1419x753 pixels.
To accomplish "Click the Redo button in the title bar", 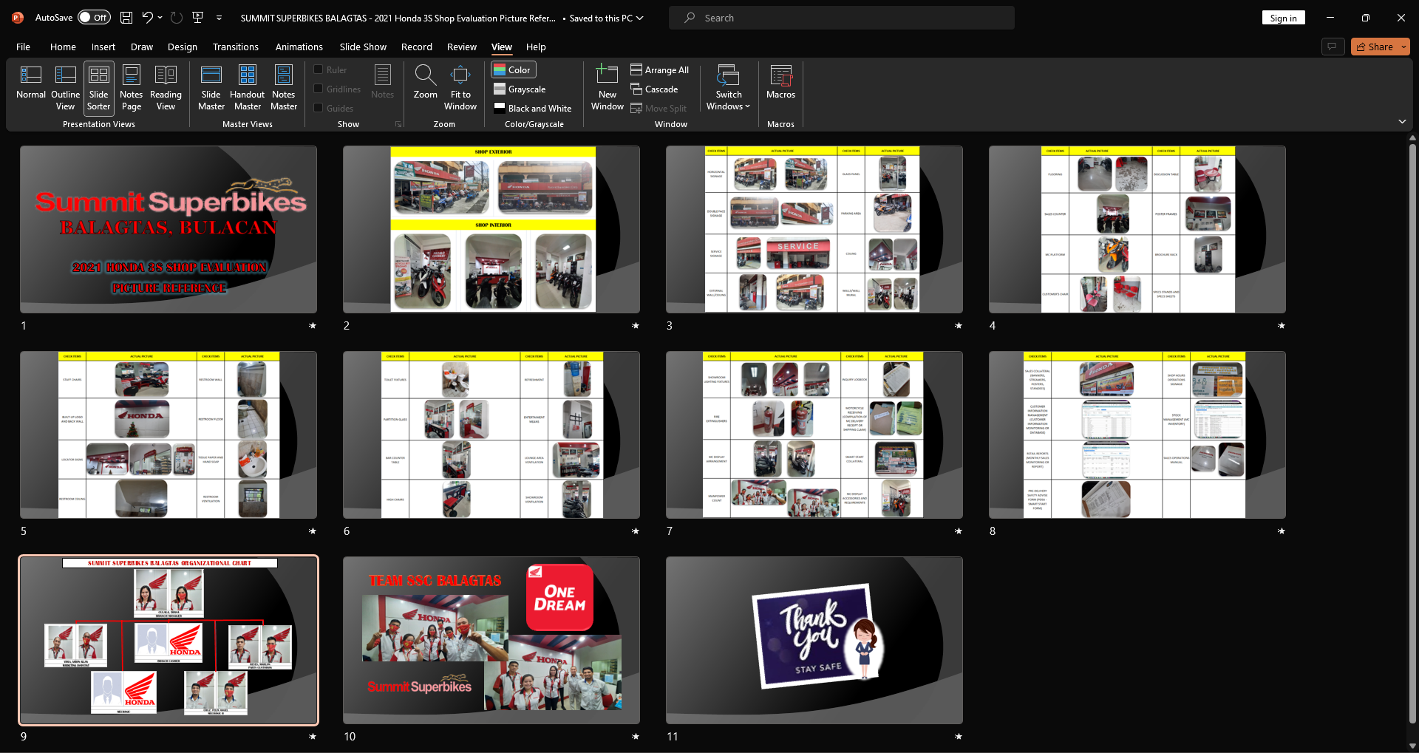I will point(177,18).
